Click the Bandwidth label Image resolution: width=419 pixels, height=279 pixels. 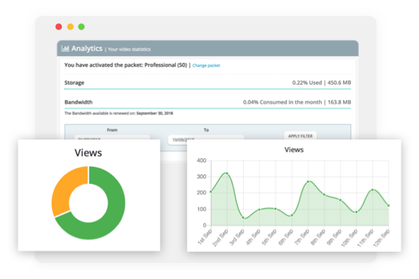coord(78,102)
